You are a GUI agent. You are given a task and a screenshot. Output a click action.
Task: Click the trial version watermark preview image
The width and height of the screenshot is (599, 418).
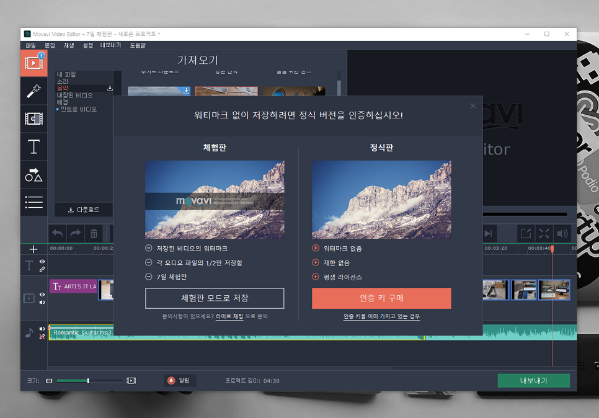click(215, 200)
